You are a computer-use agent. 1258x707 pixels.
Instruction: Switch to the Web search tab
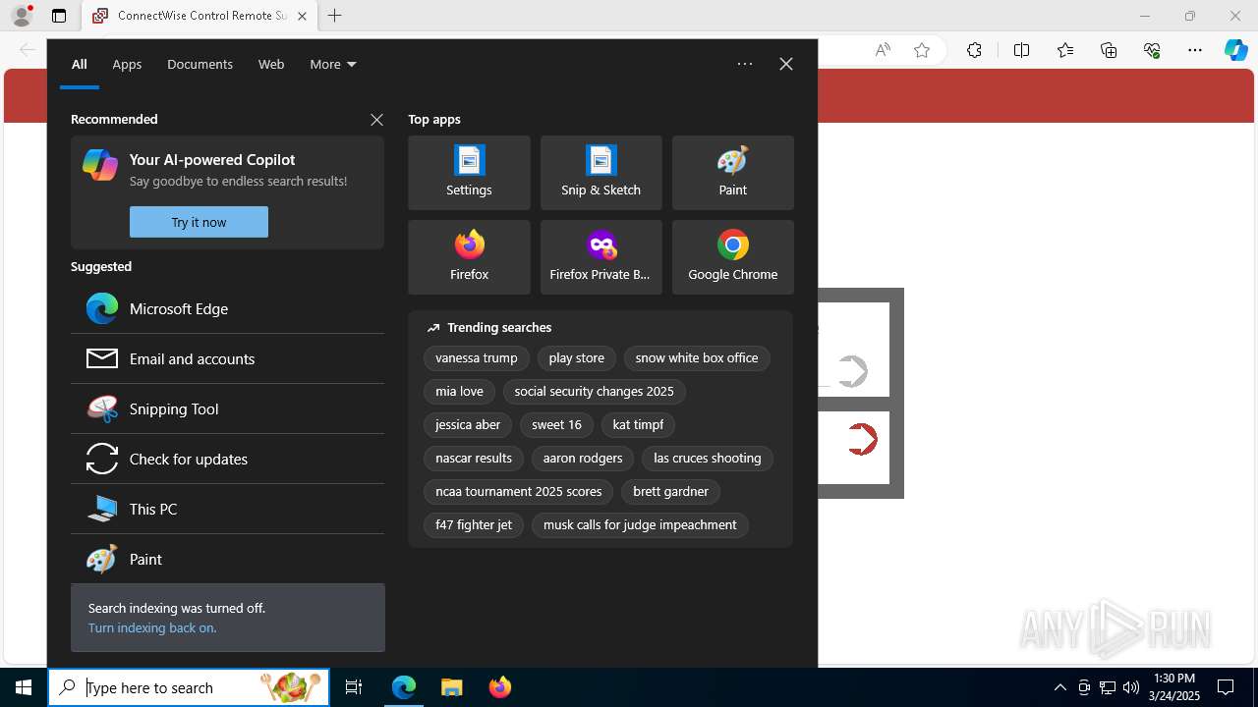click(271, 65)
